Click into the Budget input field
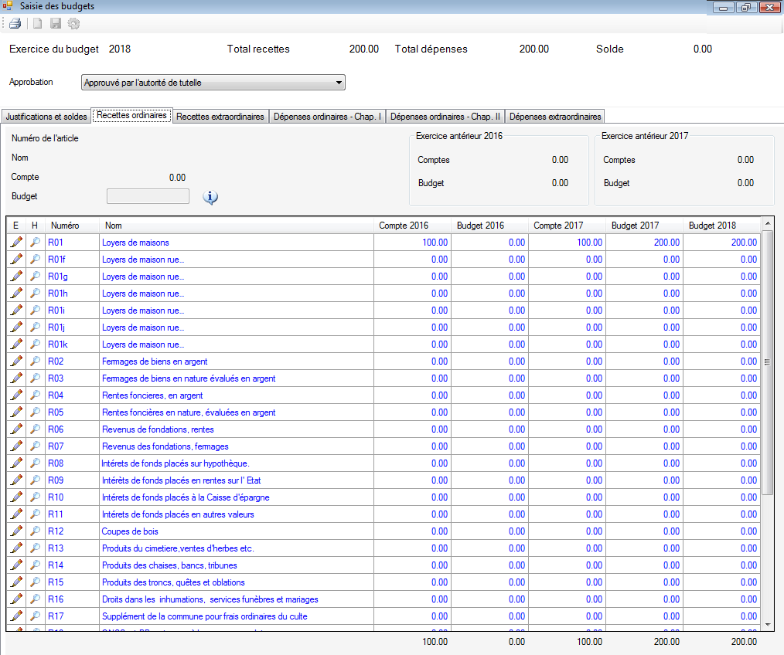 click(148, 196)
